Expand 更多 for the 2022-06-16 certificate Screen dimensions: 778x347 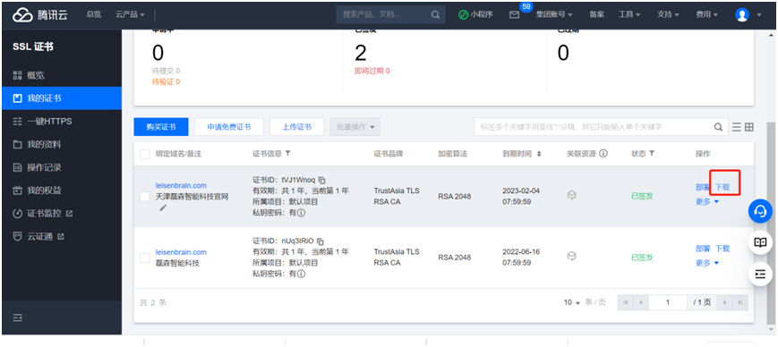point(707,263)
